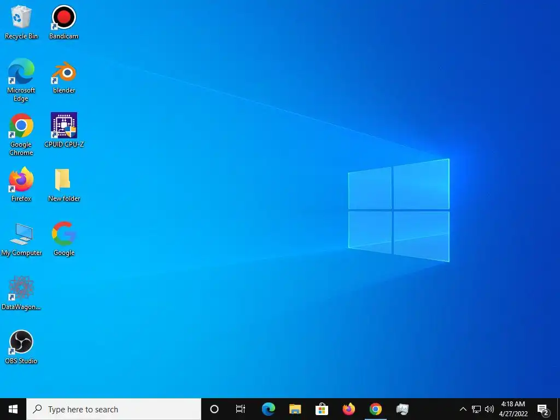Open the monitor app icon next to Chrome on taskbar

click(402, 409)
